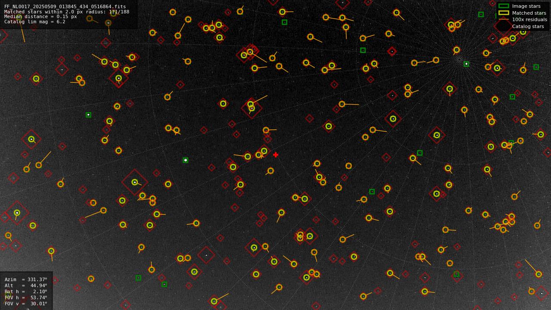Click the 'FOV v = 30.01°' readout
Image resolution: width=551 pixels, height=310 pixels.
(26, 304)
